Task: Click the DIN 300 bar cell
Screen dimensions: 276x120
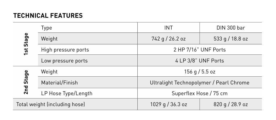Action: click(230, 28)
